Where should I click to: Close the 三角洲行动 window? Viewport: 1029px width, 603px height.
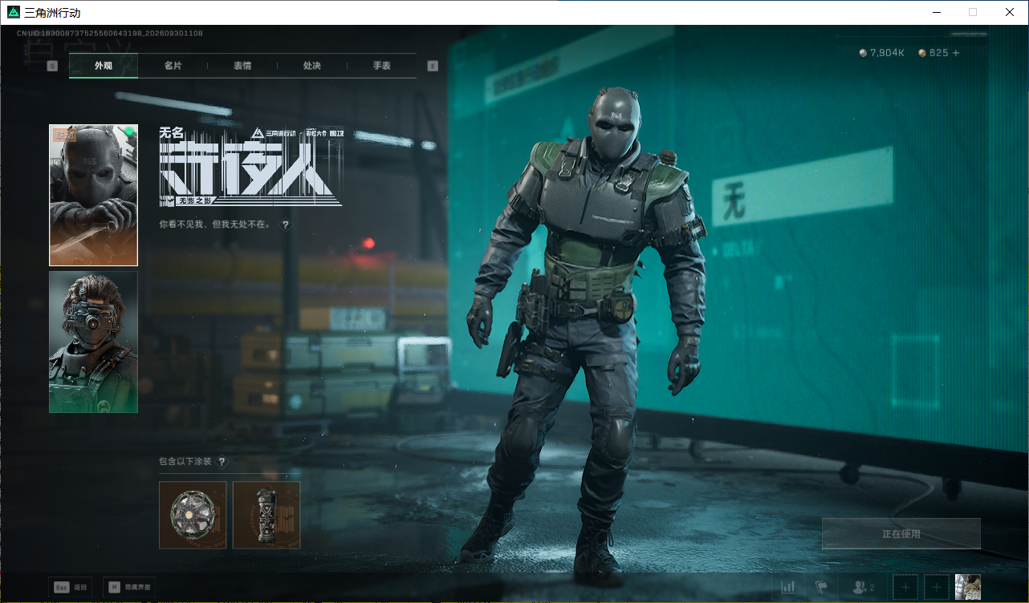click(1010, 12)
